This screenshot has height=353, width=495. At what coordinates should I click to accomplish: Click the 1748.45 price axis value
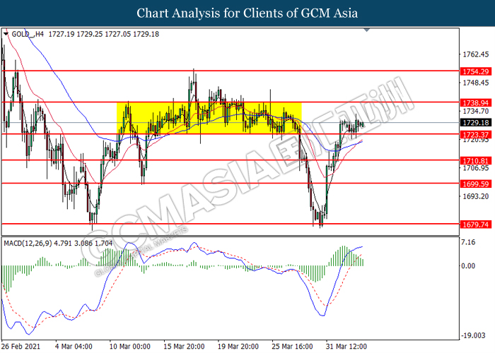click(475, 83)
